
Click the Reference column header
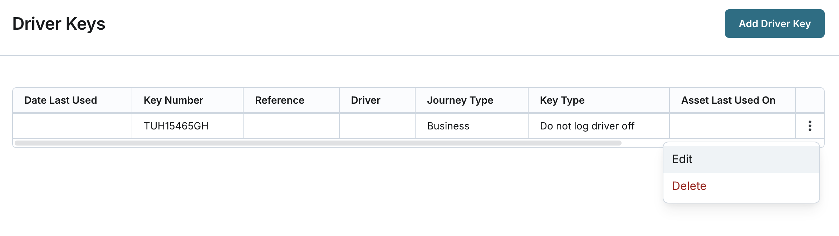280,100
